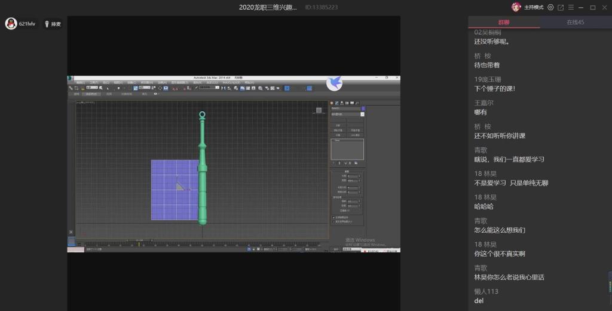
Task: Open 主持模式 mode selector
Action: 534,7
